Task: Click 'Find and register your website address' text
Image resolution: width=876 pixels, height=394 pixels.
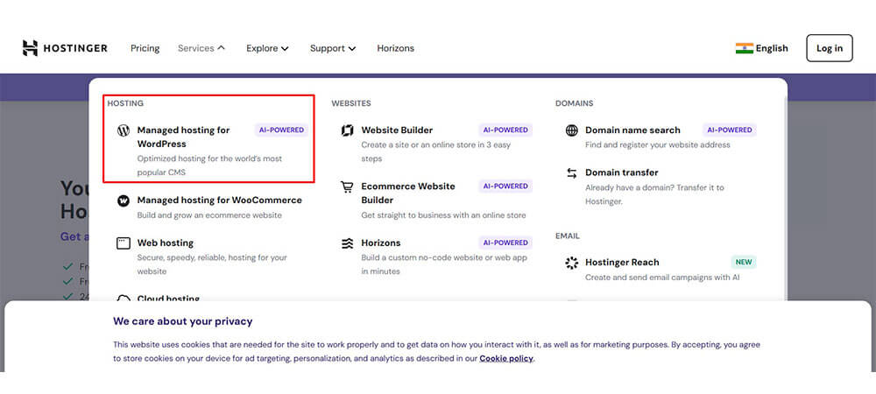Action: tap(658, 145)
